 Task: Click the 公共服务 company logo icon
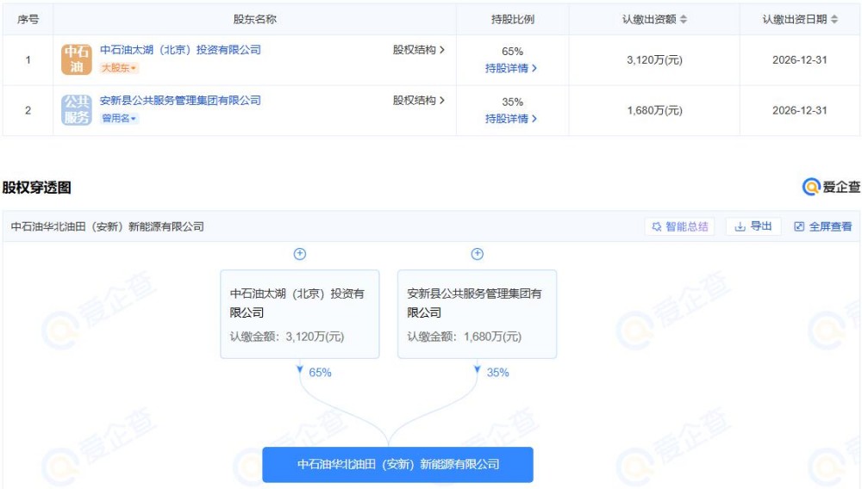76,109
